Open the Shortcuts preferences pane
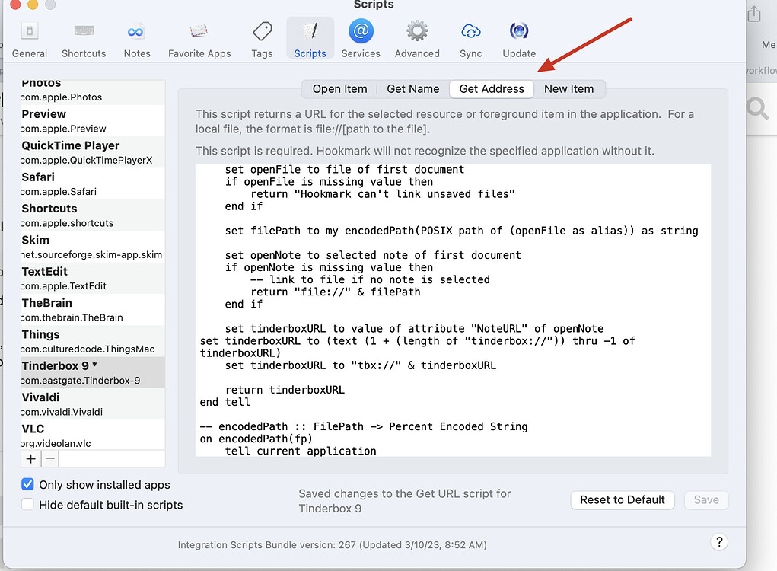 click(x=84, y=40)
